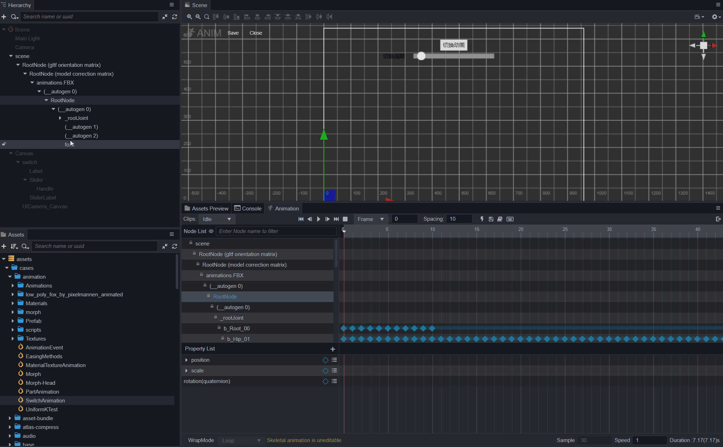This screenshot has height=447, width=723.
Task: Refresh the Hierarchy panel
Action: click(174, 17)
